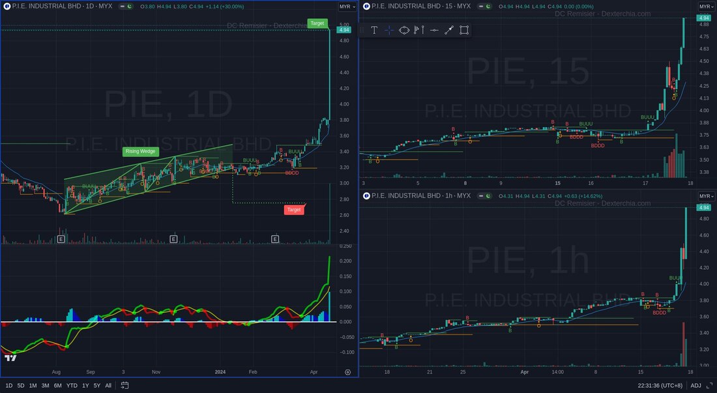Image resolution: width=717 pixels, height=393 pixels.
Task: Open daily chart axis settings gear
Action: pos(347,372)
